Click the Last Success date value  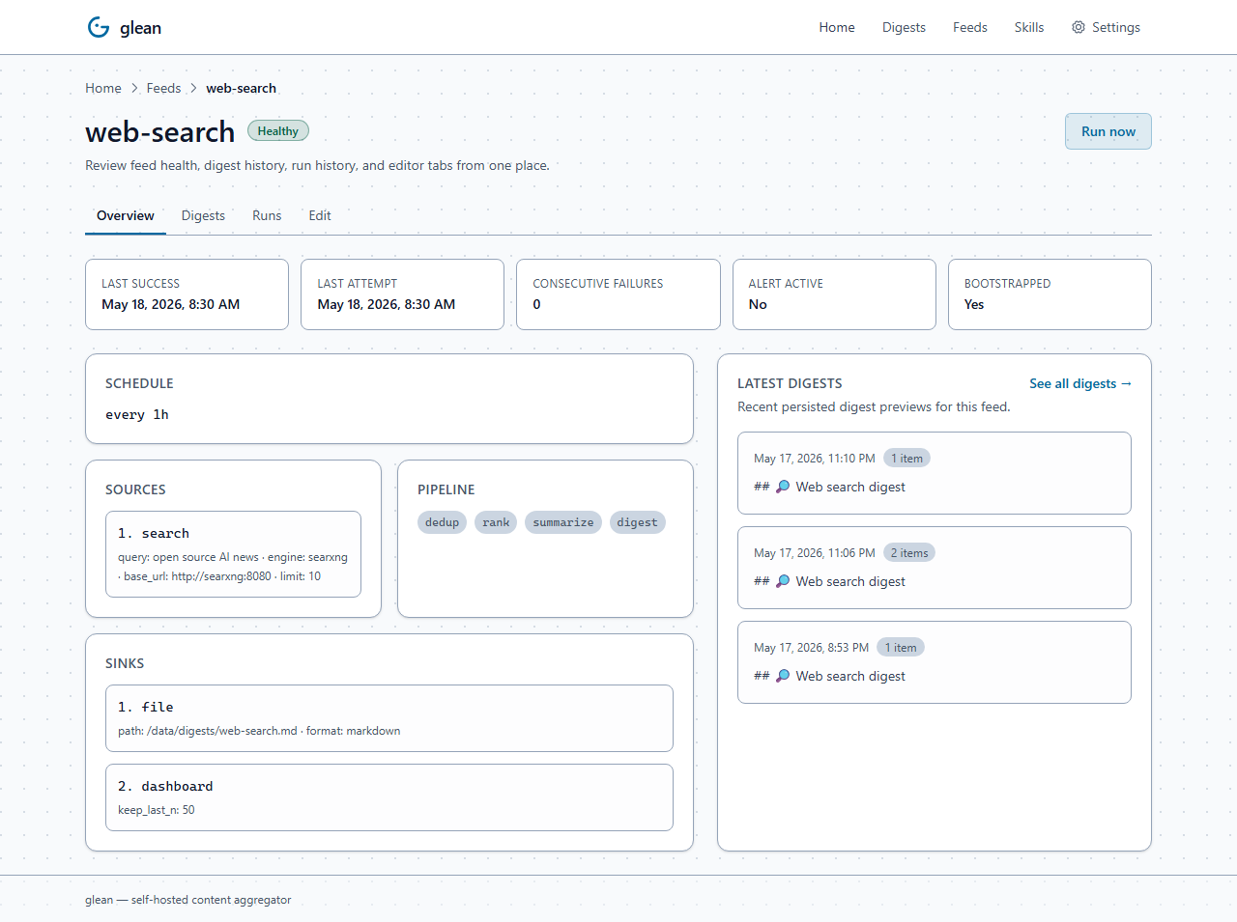(171, 304)
